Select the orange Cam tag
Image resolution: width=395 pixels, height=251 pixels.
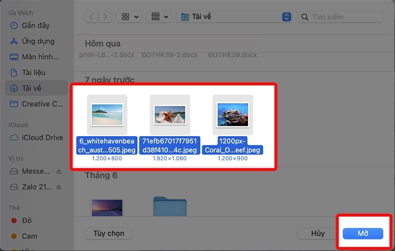tap(30, 236)
